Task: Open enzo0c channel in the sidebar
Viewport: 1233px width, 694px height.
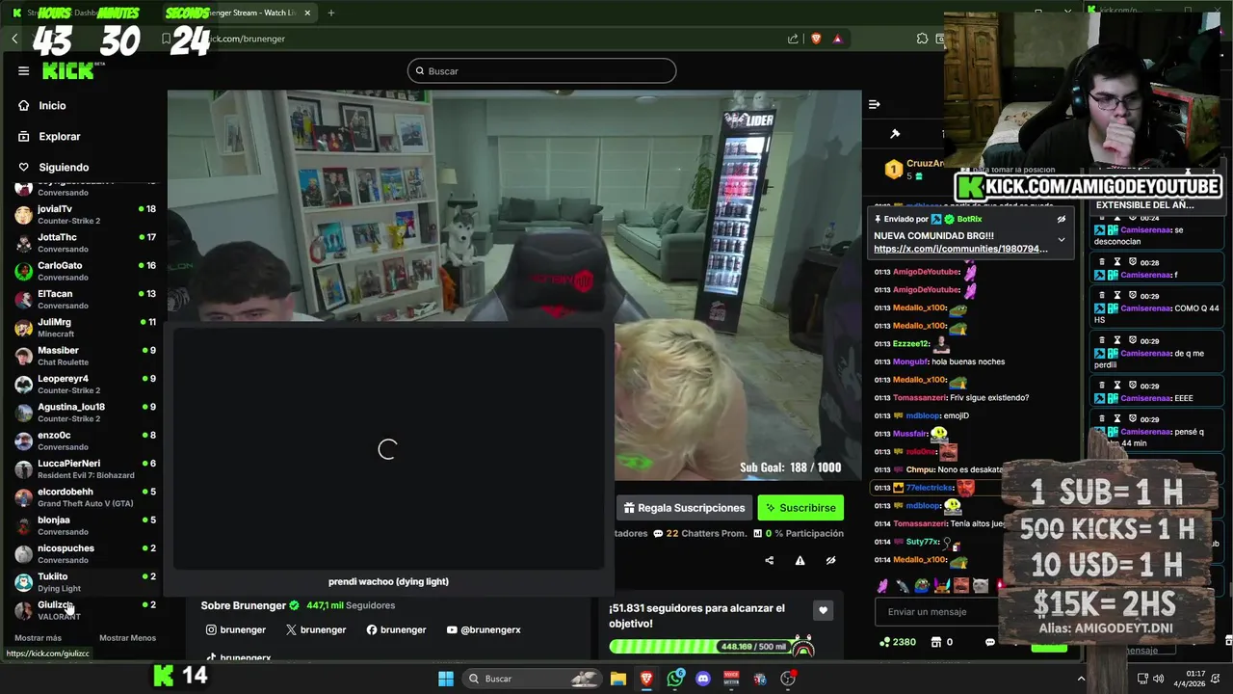Action: (x=85, y=440)
